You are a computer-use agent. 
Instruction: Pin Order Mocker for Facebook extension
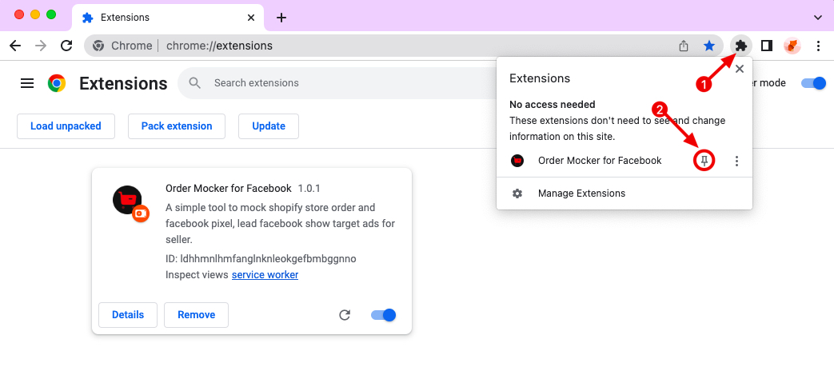(x=704, y=161)
